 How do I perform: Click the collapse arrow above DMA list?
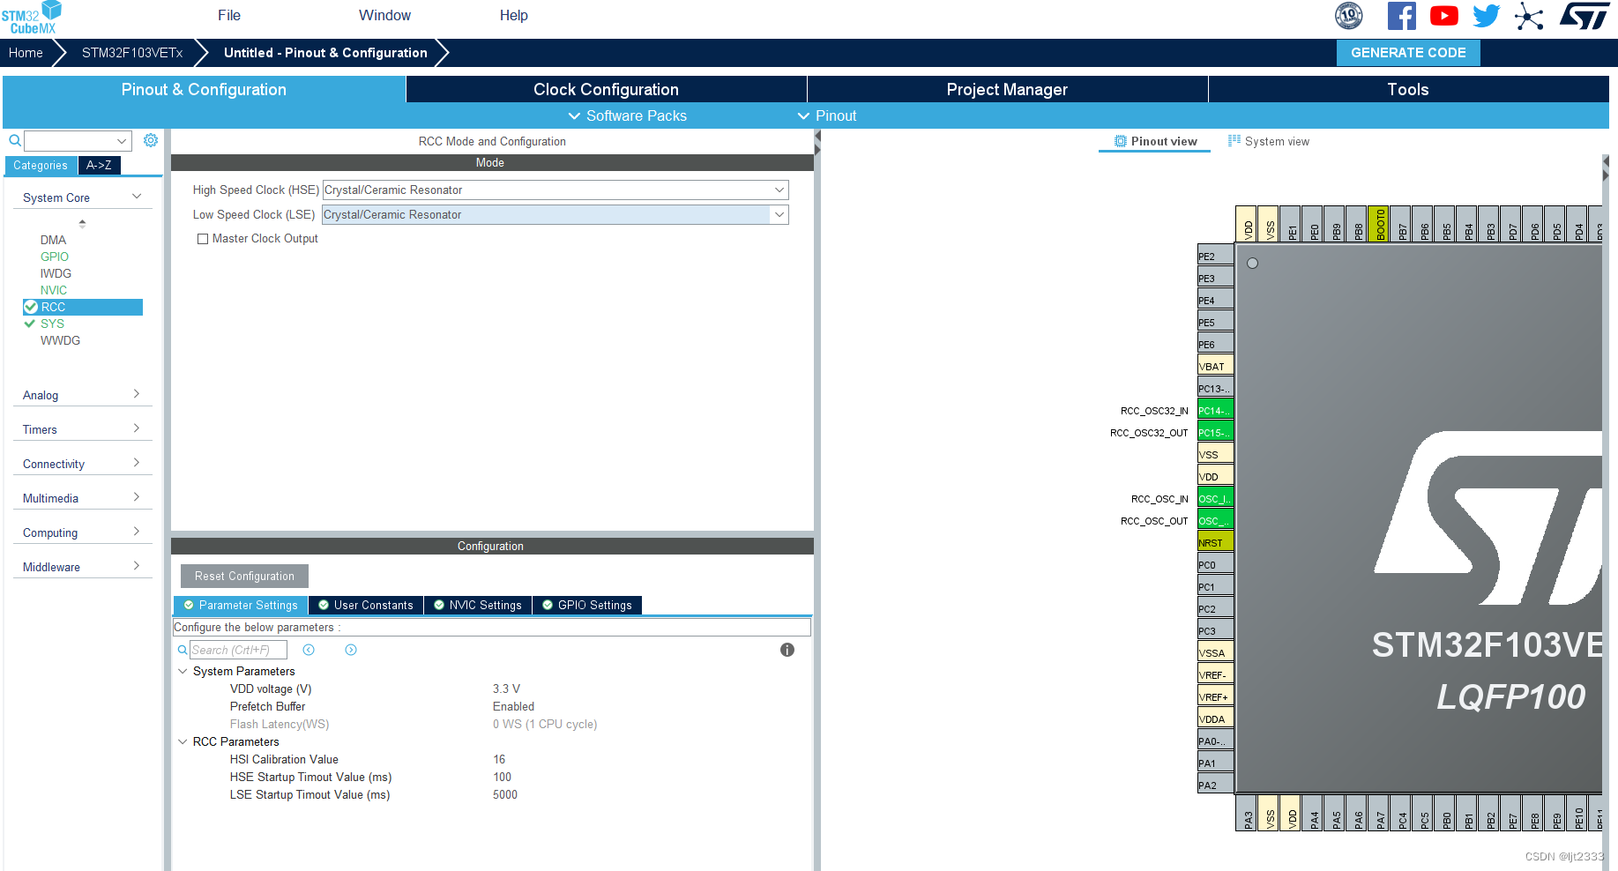82,223
